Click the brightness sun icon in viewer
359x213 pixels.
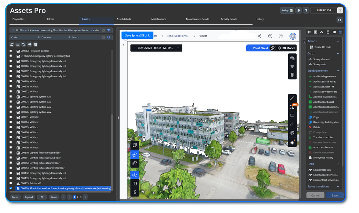pos(292,142)
